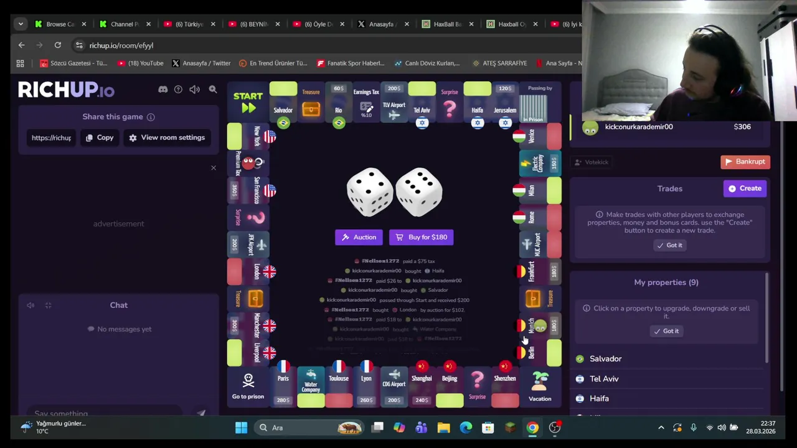Switch to (6) BEYNİN YouTube tab
This screenshot has width=797, height=448.
254,24
